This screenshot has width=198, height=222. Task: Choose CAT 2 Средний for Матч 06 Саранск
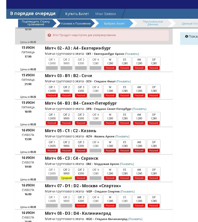(x=67, y=174)
